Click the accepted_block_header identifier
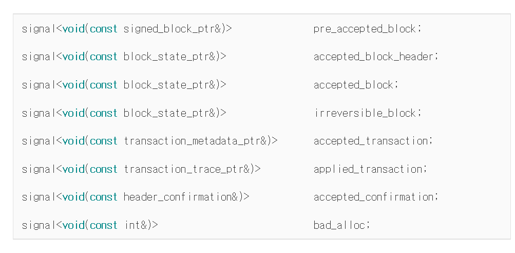This screenshot has height=253, width=515. [373, 57]
